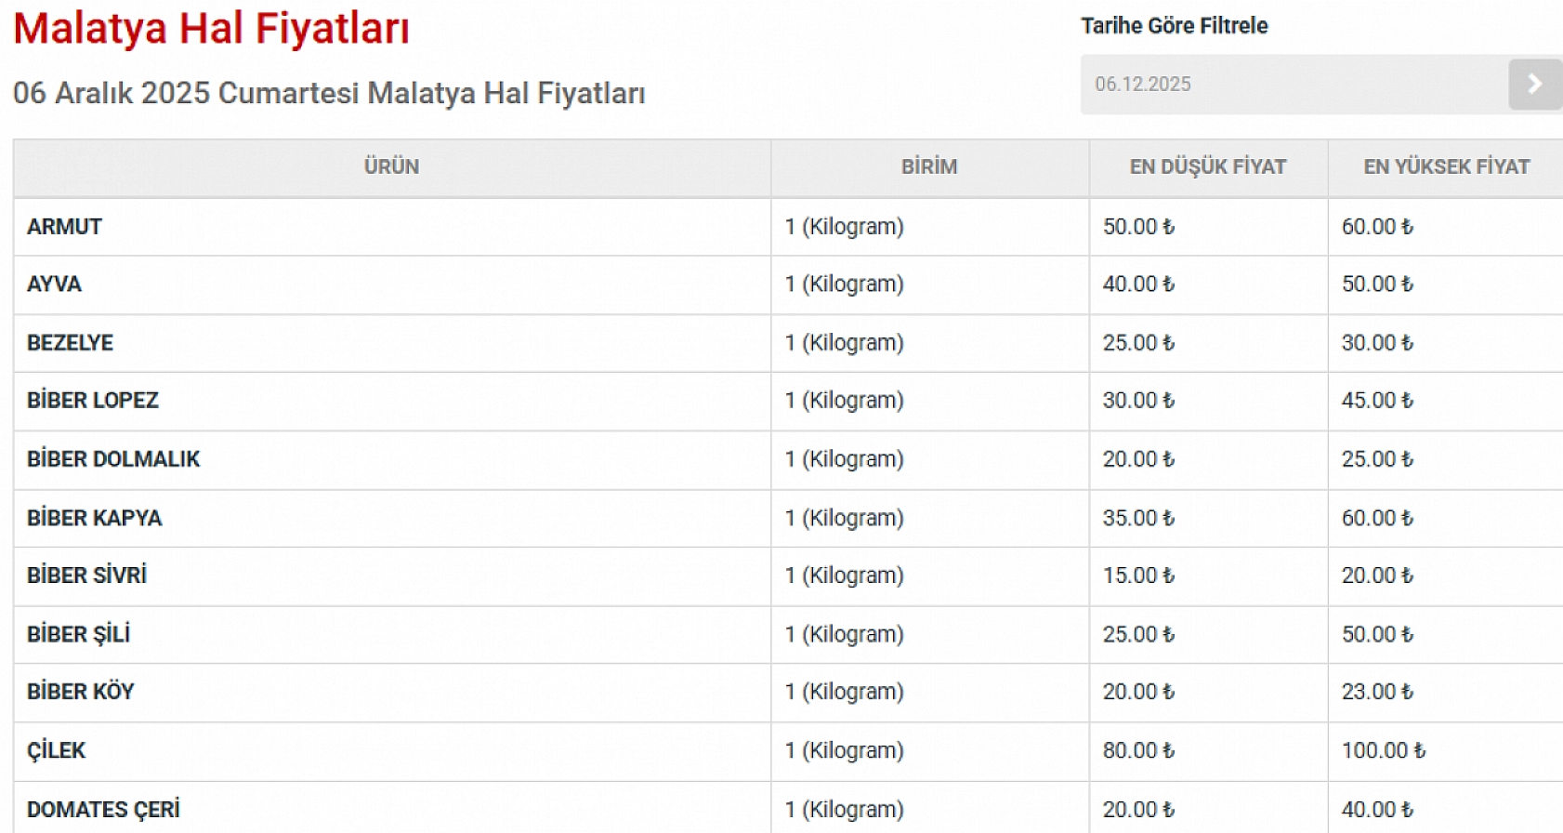Click the BİBER ŞİLİ product name

78,634
